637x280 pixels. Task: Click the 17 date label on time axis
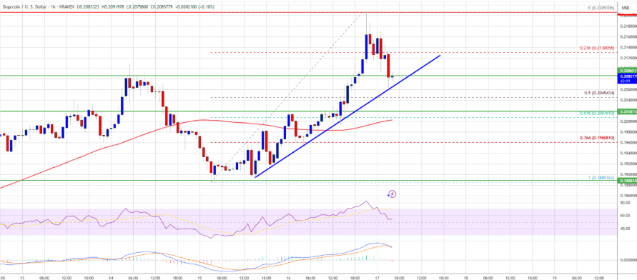click(376, 278)
